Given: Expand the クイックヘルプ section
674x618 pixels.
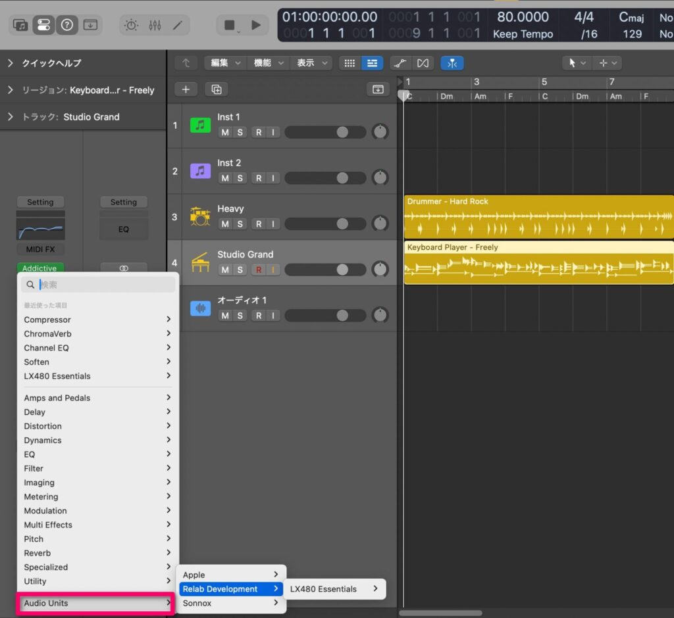Looking at the screenshot, I should pos(11,63).
